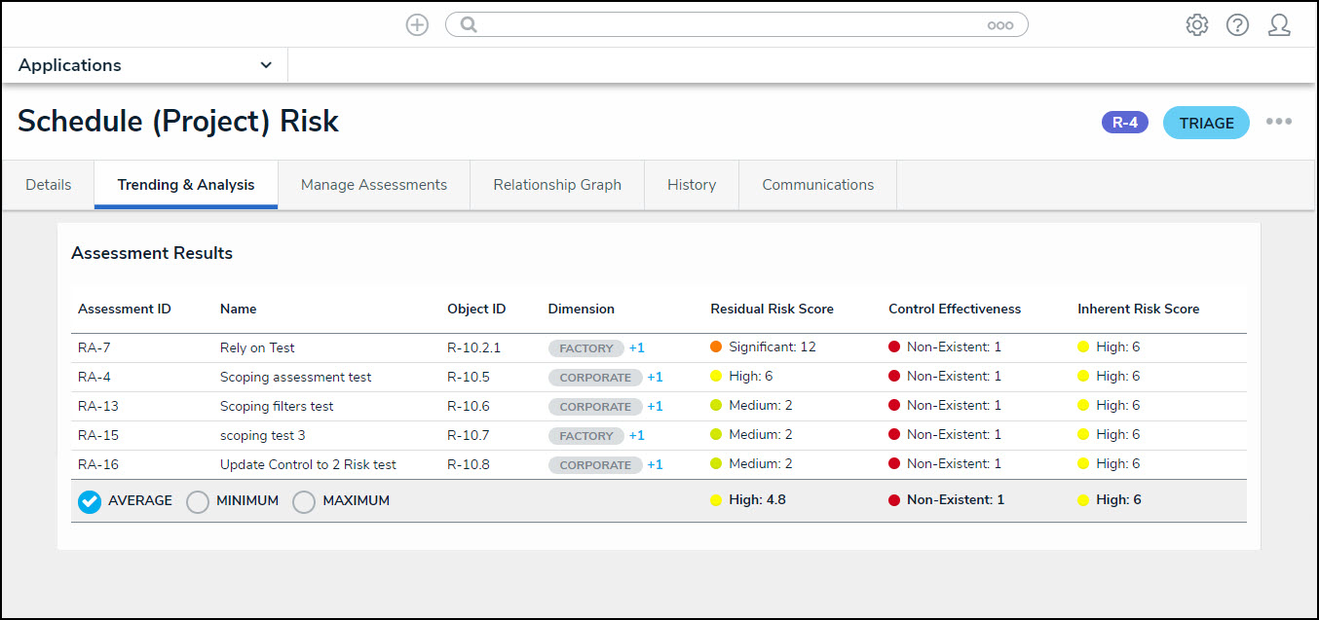Select the MAXIMUM radio option

(304, 501)
